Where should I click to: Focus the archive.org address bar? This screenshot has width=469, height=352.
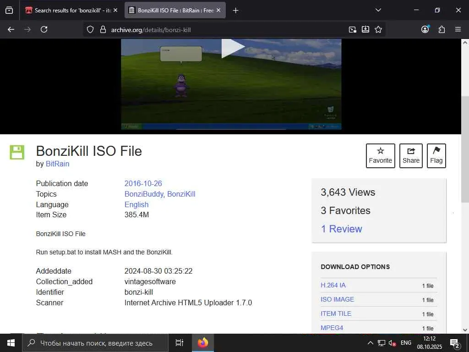pos(224,30)
